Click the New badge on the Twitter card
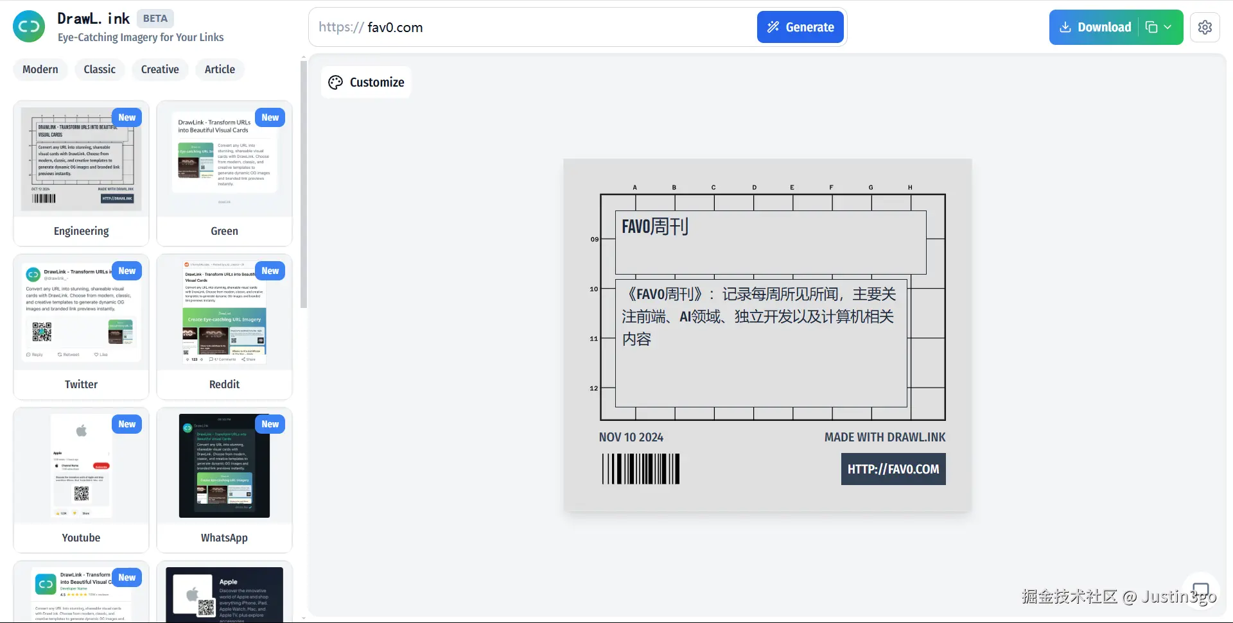 pyautogui.click(x=127, y=271)
